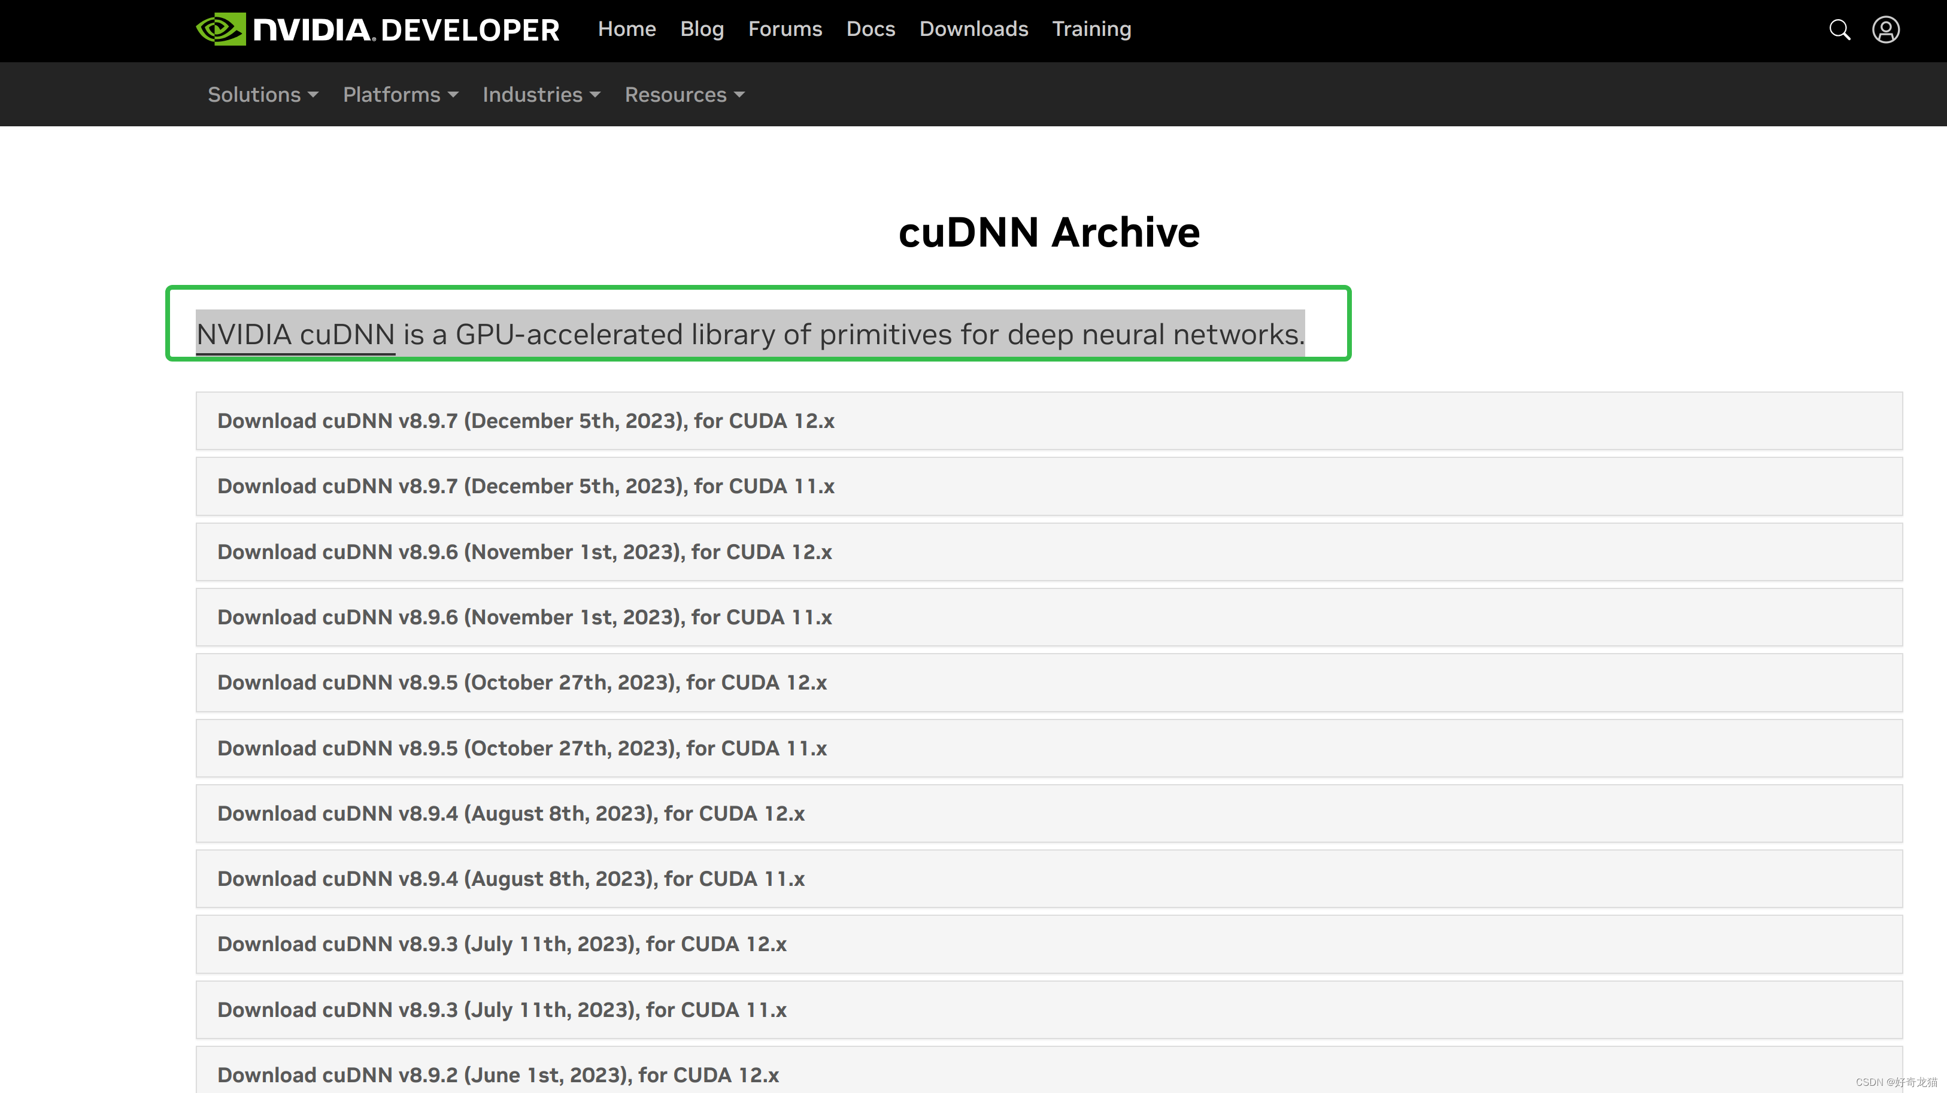Expand the Resources dropdown menu

point(685,95)
